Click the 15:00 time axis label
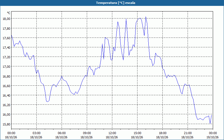 click(x=137, y=133)
